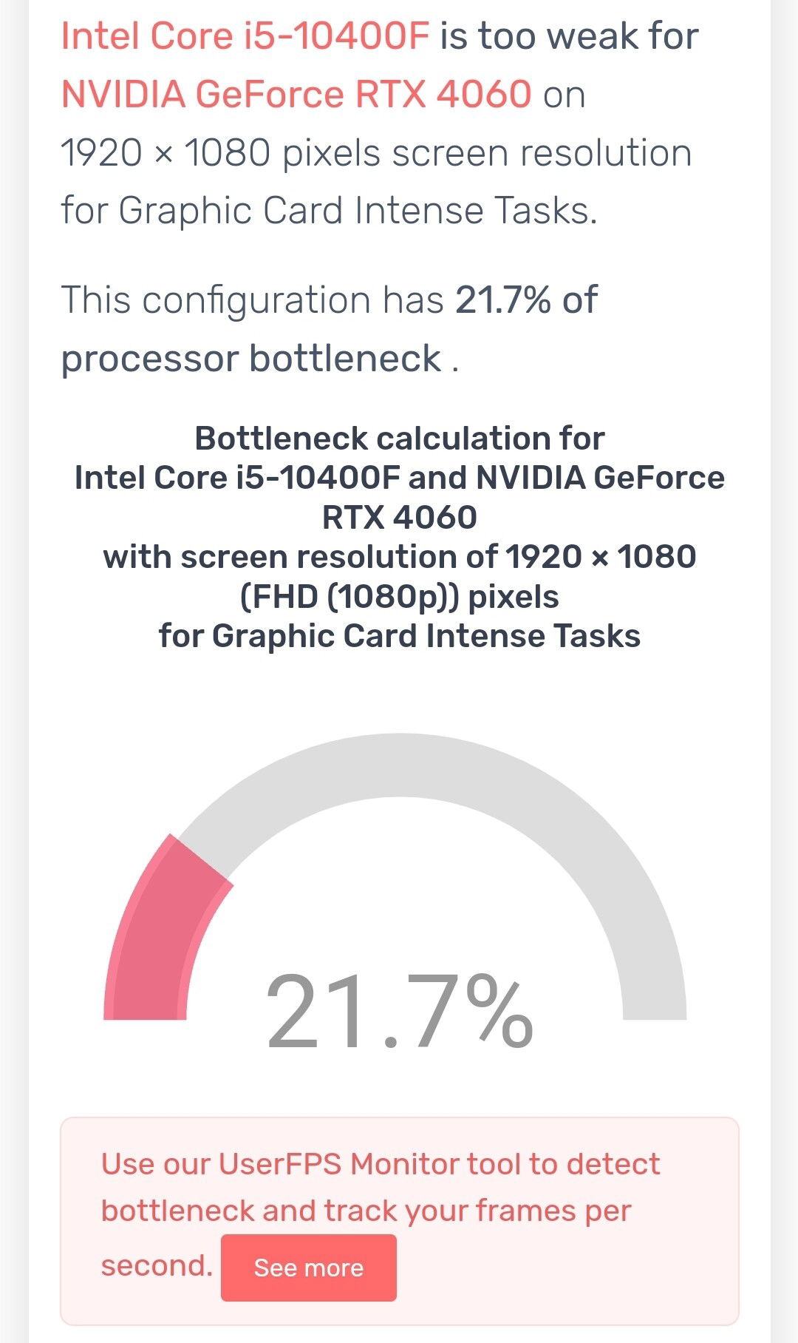Click the "(FHD (1080p)) pixels" heading line
Screen dimensions: 798x1343
pos(399,596)
